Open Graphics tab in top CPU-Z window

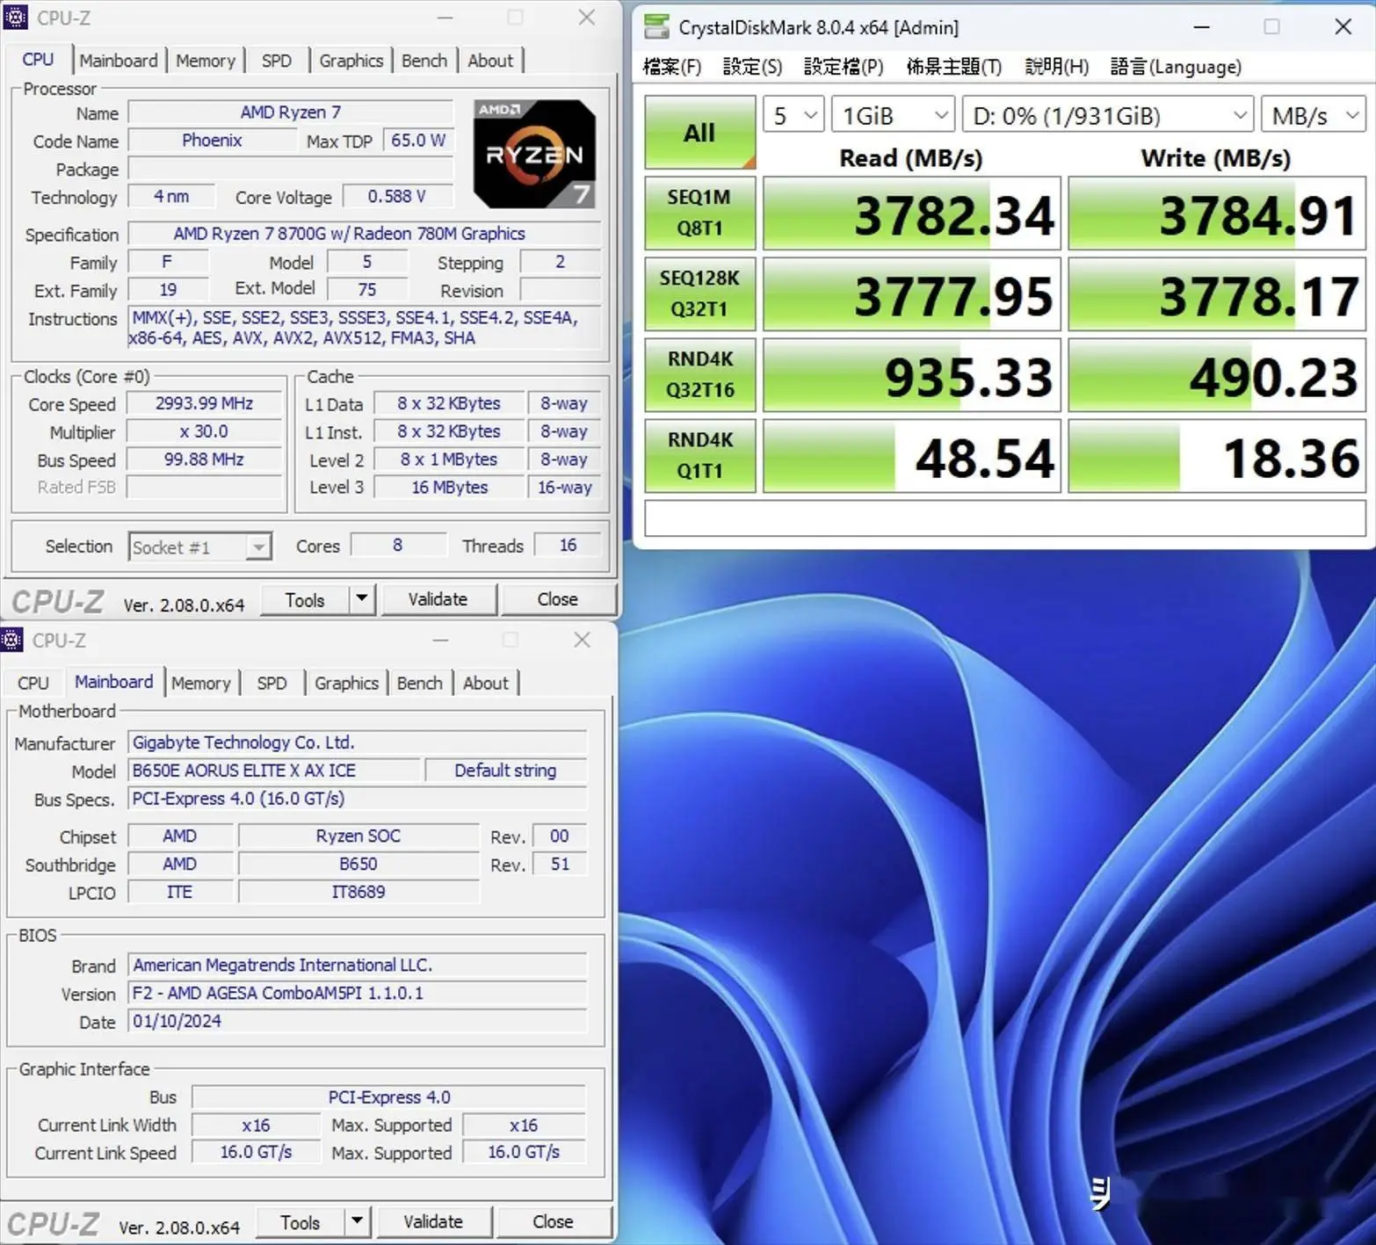coord(351,61)
